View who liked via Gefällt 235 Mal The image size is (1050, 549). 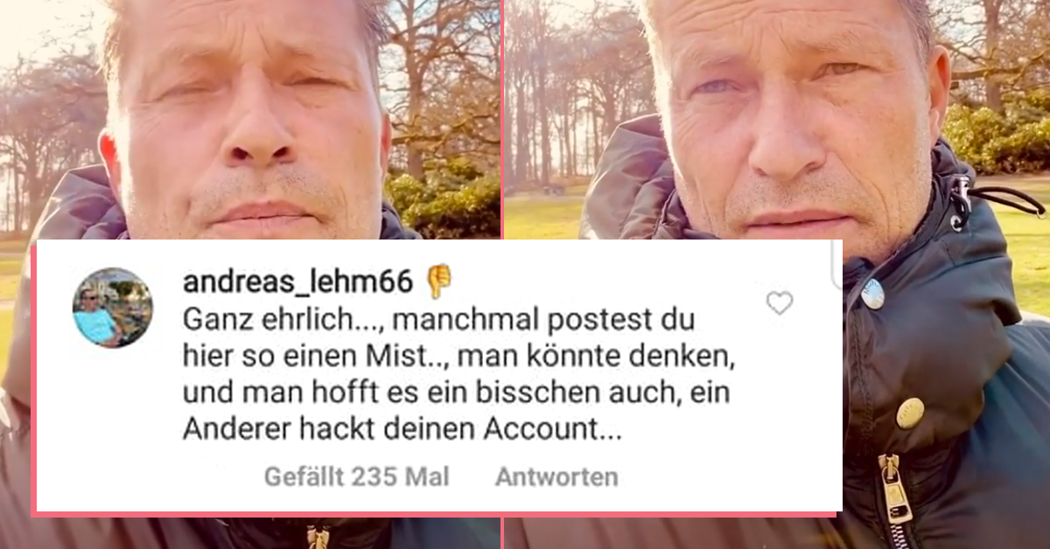pyautogui.click(x=356, y=476)
